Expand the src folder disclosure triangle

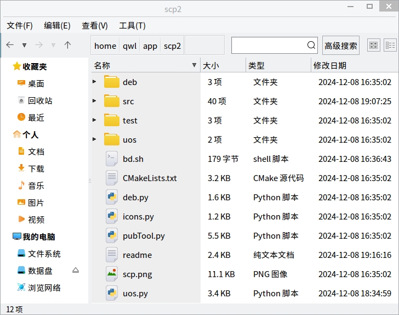94,102
